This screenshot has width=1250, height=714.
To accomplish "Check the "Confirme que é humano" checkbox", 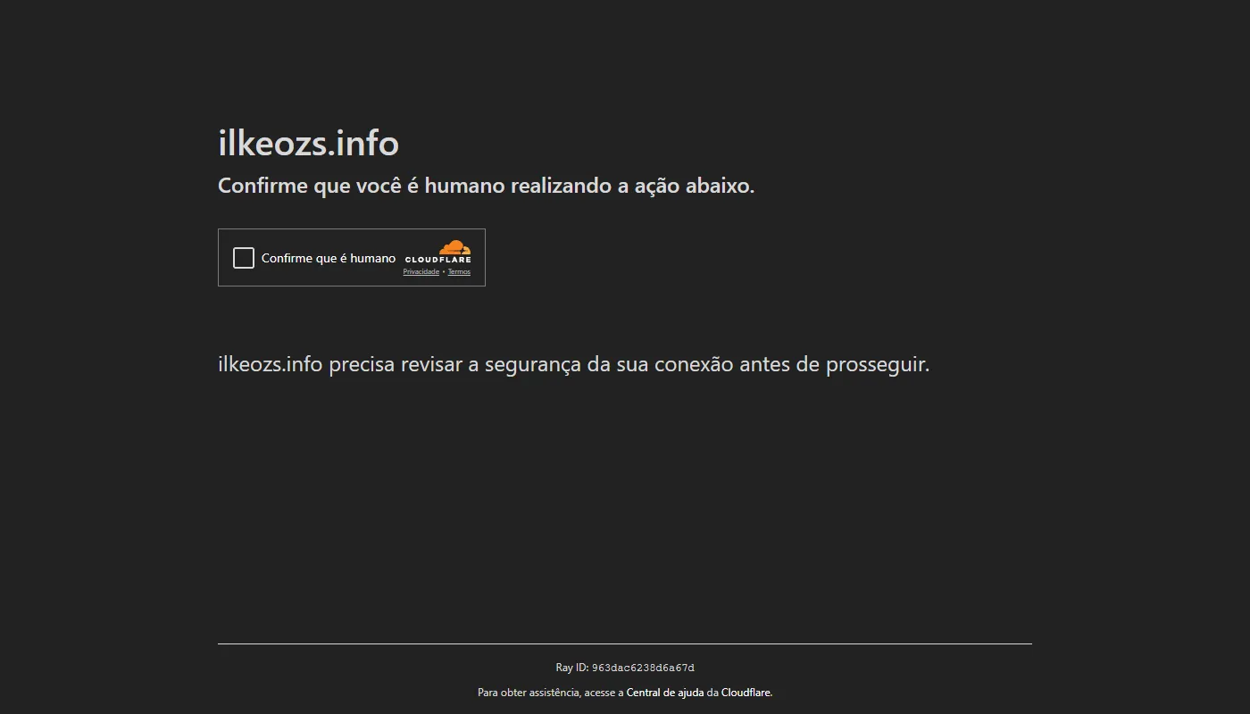I will click(x=244, y=258).
